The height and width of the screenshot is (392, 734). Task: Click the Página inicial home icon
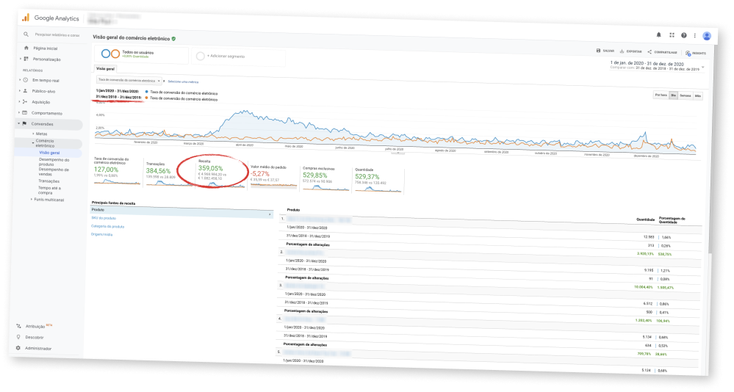pos(26,48)
